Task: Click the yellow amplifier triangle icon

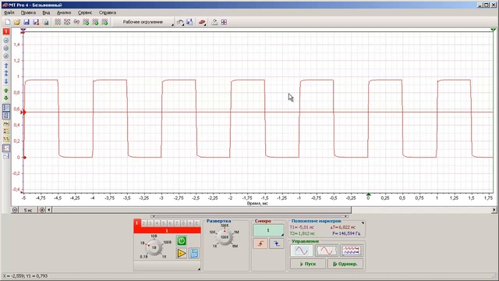Action: click(182, 253)
